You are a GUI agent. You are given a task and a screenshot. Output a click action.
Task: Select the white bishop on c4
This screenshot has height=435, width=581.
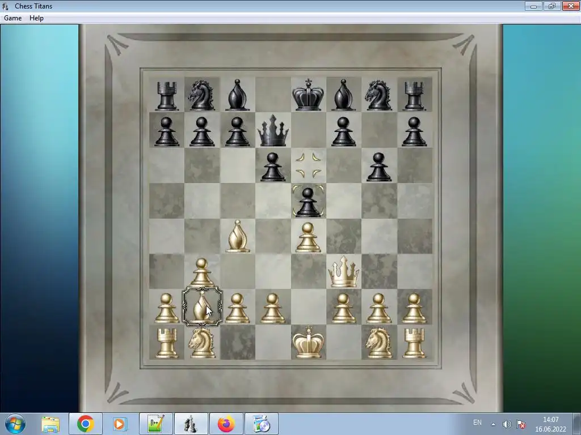click(238, 236)
